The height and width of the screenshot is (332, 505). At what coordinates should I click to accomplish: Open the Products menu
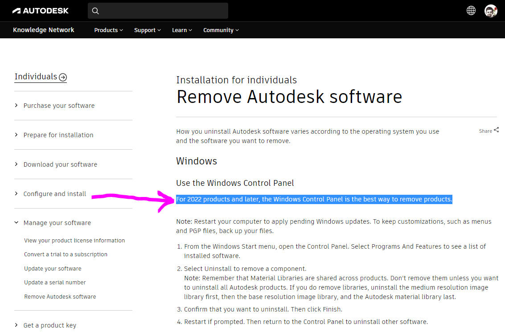click(x=108, y=30)
